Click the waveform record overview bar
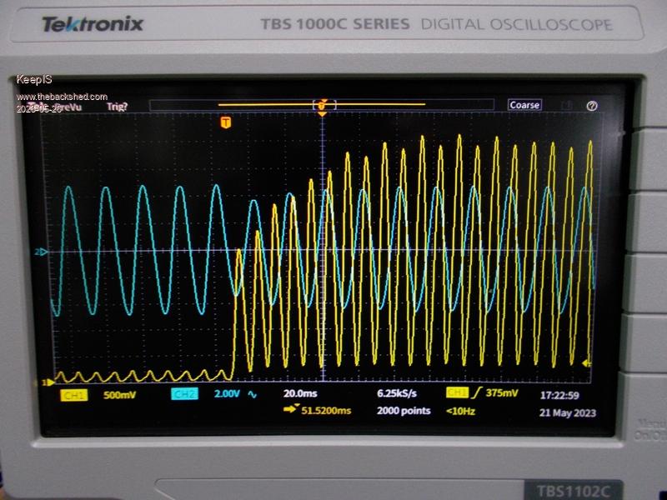The width and height of the screenshot is (667, 500). coord(323,105)
